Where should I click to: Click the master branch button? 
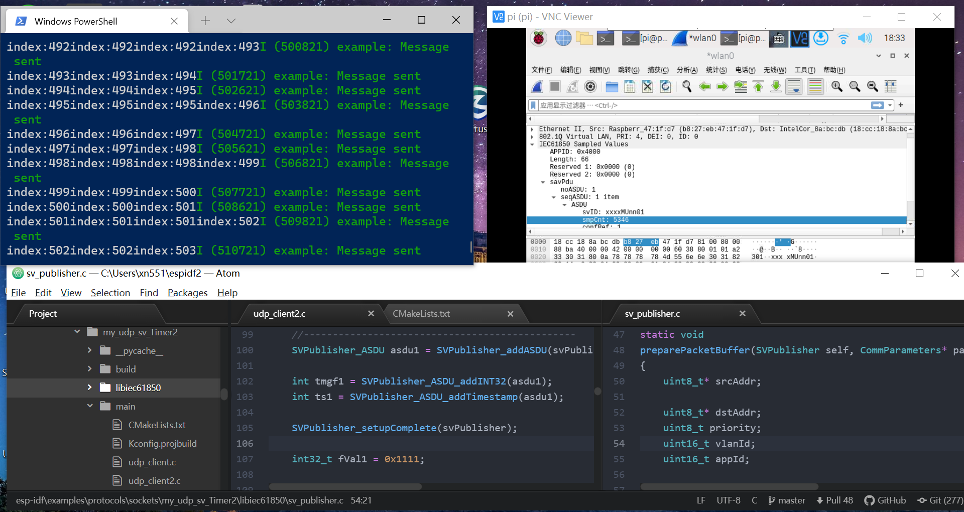787,500
